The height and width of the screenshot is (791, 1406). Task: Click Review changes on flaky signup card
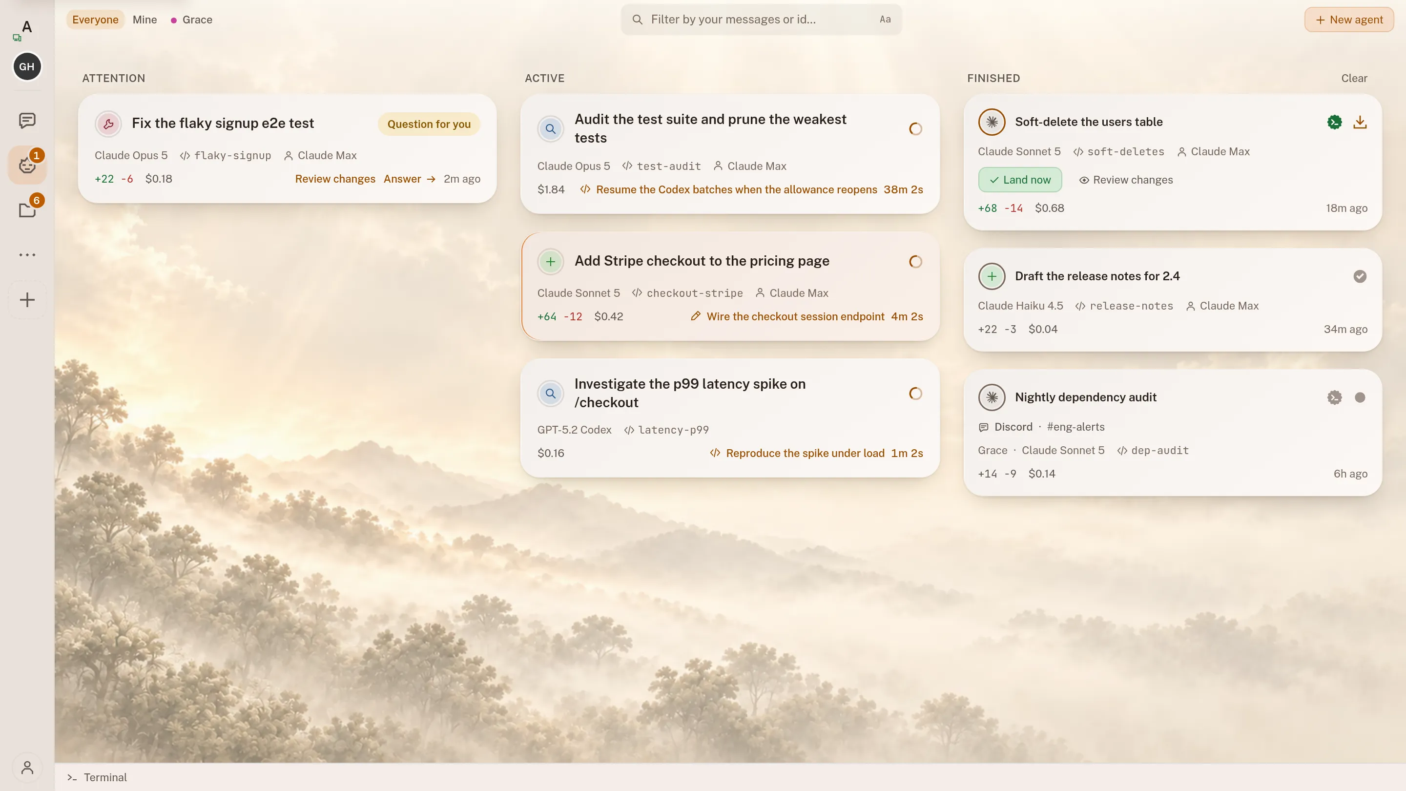pyautogui.click(x=335, y=179)
